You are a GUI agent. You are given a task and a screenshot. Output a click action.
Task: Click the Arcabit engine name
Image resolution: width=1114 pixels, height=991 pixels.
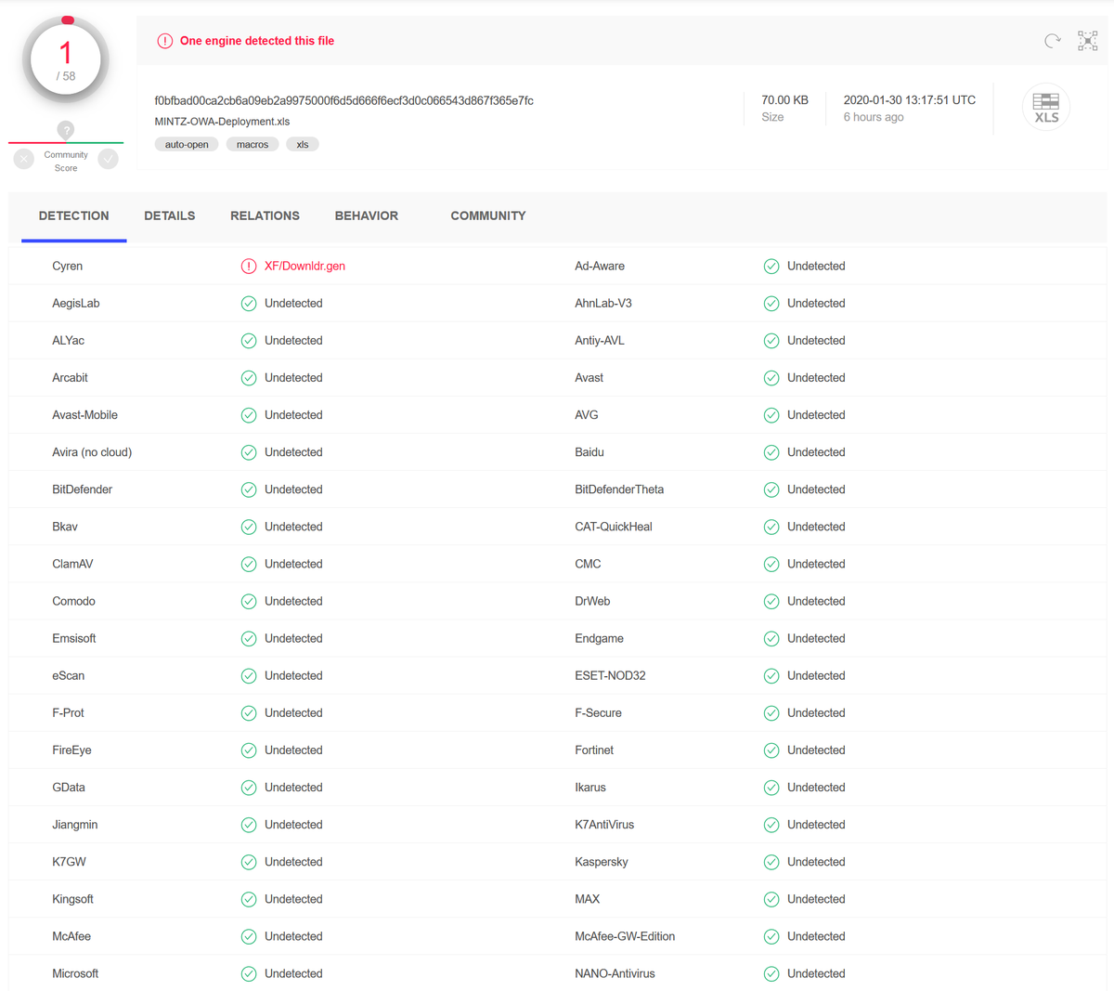(71, 378)
